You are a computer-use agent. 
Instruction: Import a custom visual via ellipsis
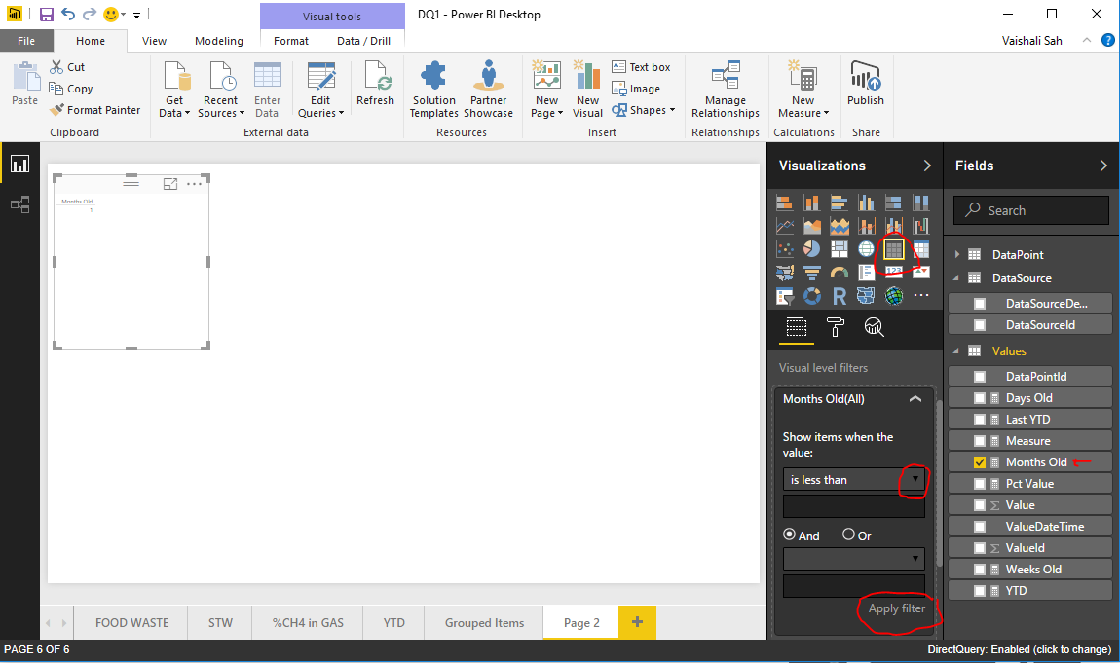921,295
